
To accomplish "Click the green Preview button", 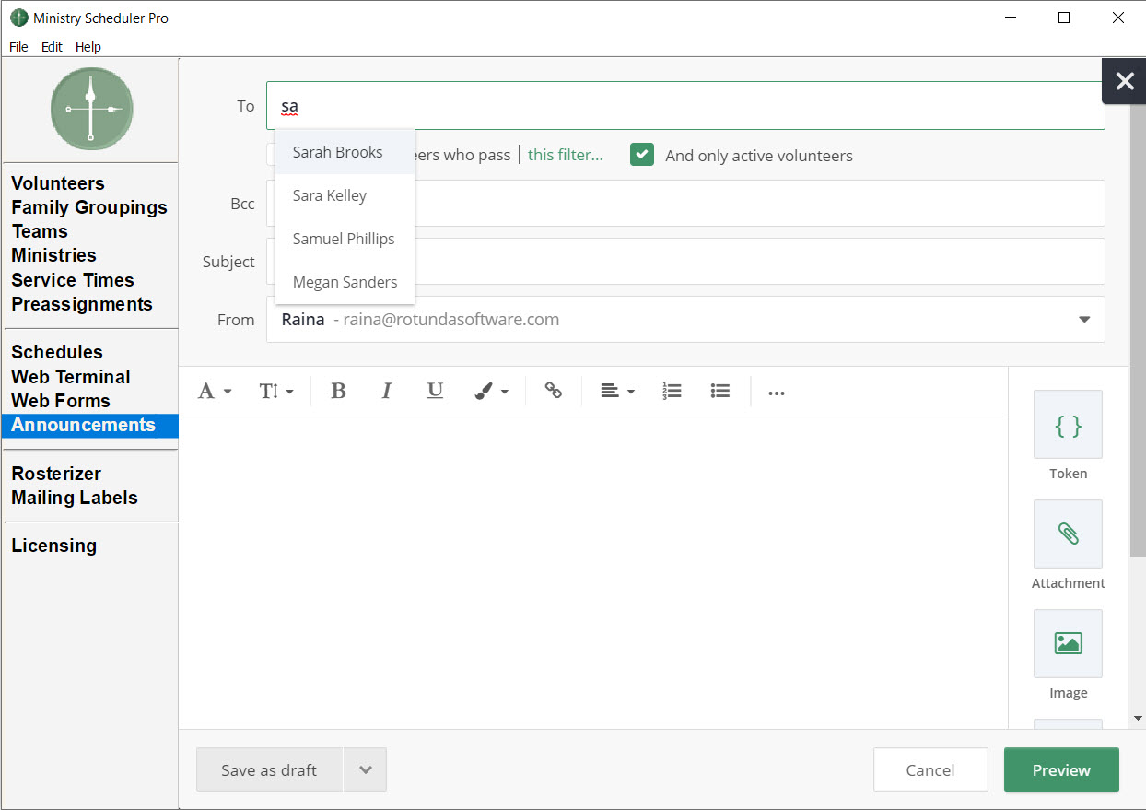I will click(1061, 770).
